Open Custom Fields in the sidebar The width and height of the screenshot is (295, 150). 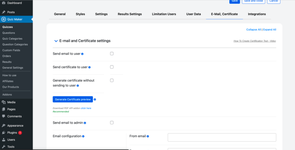pyautogui.click(x=11, y=50)
